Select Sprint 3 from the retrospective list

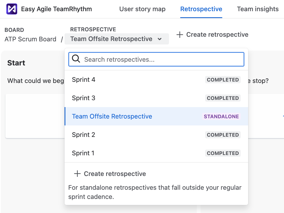156,98
